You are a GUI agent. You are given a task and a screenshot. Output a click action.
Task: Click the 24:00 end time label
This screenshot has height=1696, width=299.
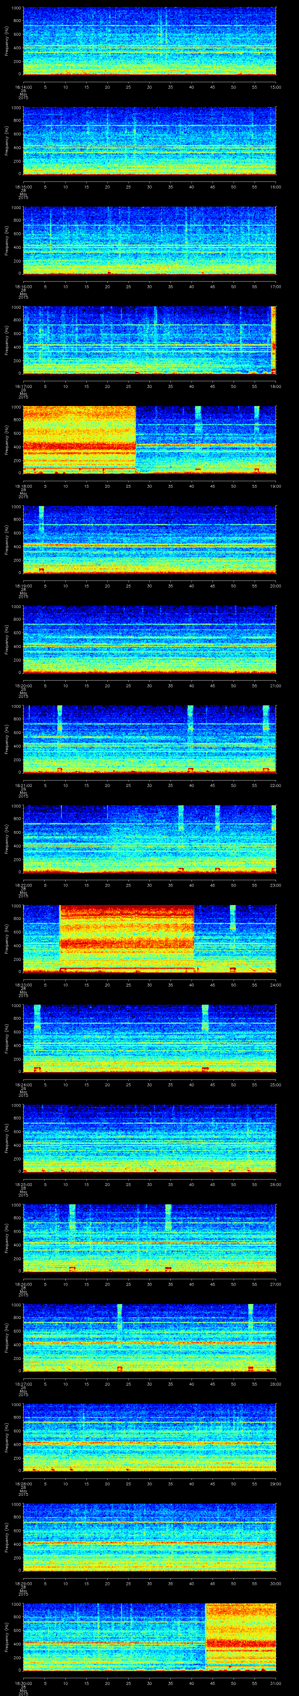[x=276, y=984]
